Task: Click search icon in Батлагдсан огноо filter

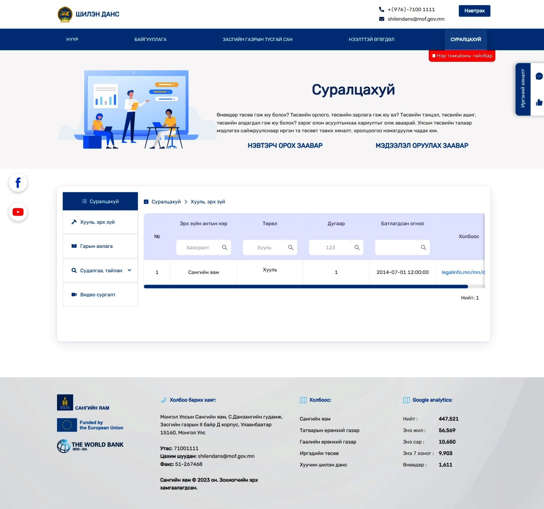Action: pyautogui.click(x=423, y=248)
